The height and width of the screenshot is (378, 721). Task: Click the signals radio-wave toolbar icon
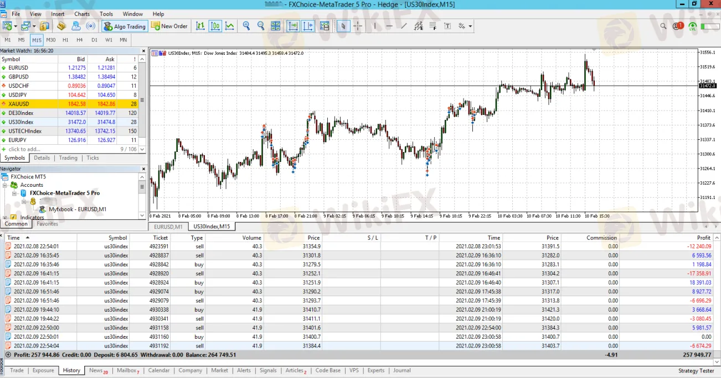click(x=91, y=26)
